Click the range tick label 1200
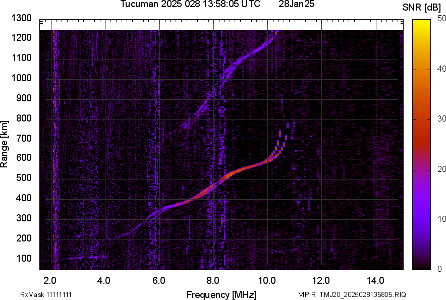The image size is (446, 300). click(x=21, y=37)
